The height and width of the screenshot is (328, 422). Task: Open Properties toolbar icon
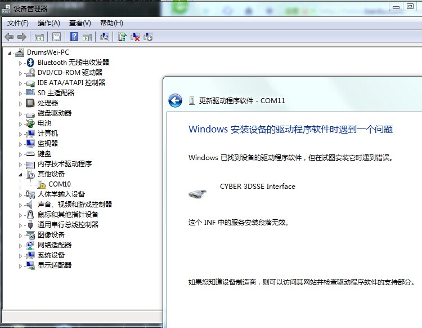coord(56,37)
